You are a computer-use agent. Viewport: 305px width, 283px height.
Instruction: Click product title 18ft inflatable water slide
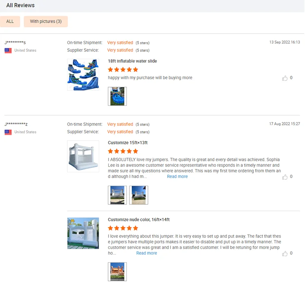coord(132,61)
